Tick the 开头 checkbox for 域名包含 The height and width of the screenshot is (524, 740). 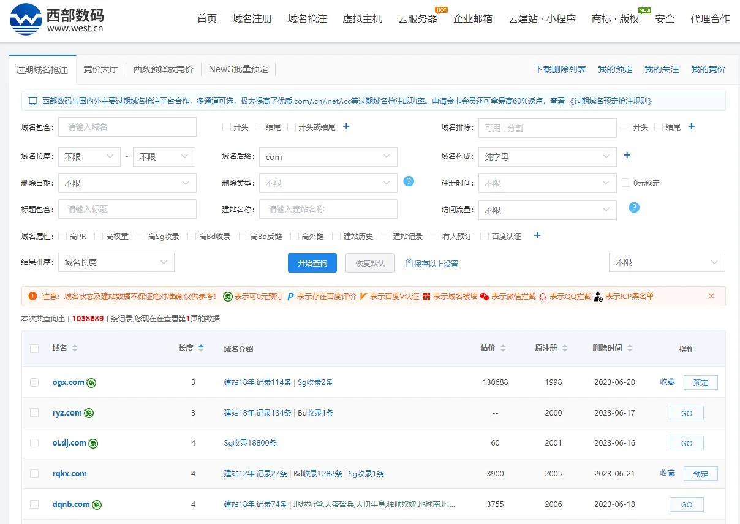[227, 127]
